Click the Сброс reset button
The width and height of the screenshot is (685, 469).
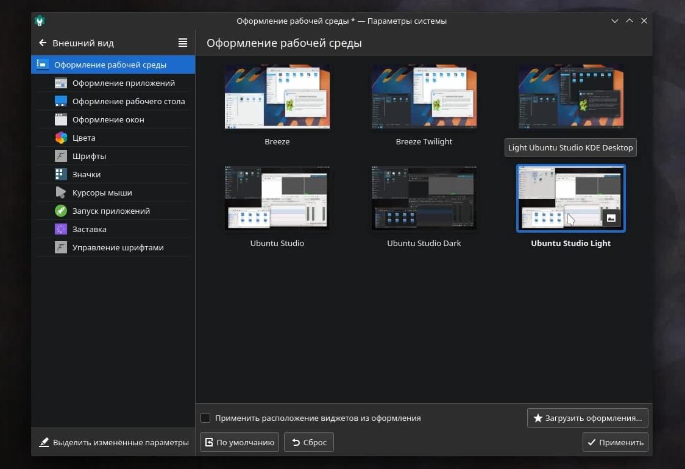click(309, 442)
